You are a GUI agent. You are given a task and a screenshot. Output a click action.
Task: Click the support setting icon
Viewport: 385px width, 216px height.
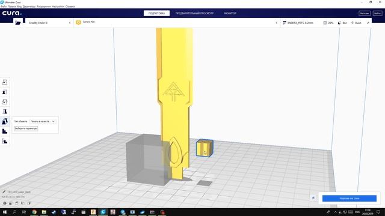pyautogui.click(x=339, y=23)
